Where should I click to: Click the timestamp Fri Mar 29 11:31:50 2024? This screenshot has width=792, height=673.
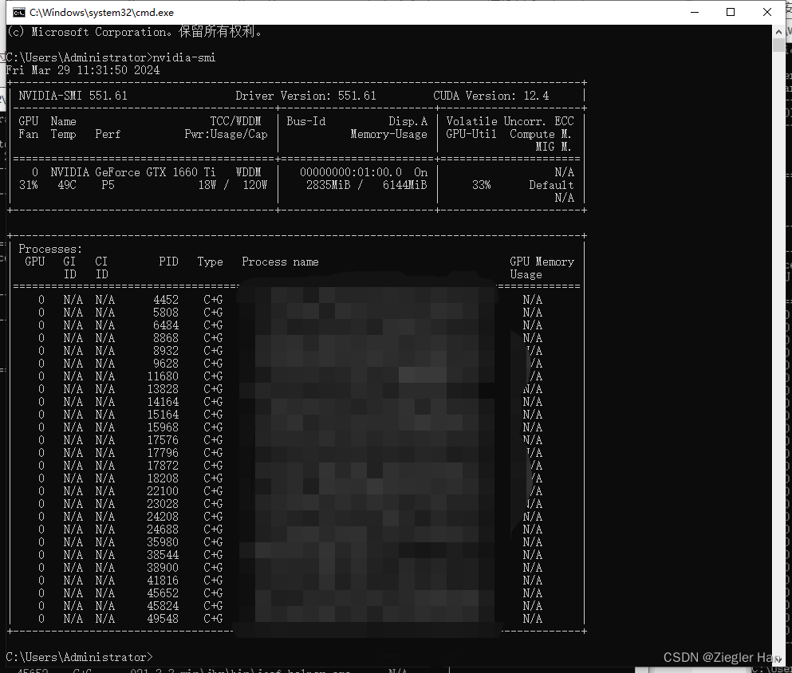[x=83, y=70]
